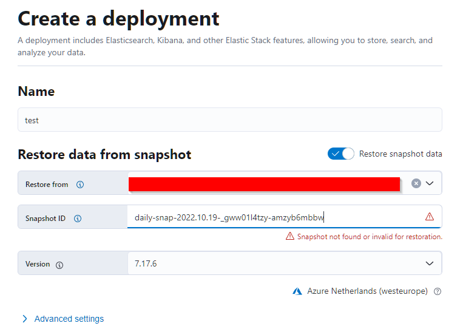This screenshot has width=463, height=326.
Task: Open the Version 7.17.6 dropdown
Action: coord(430,263)
